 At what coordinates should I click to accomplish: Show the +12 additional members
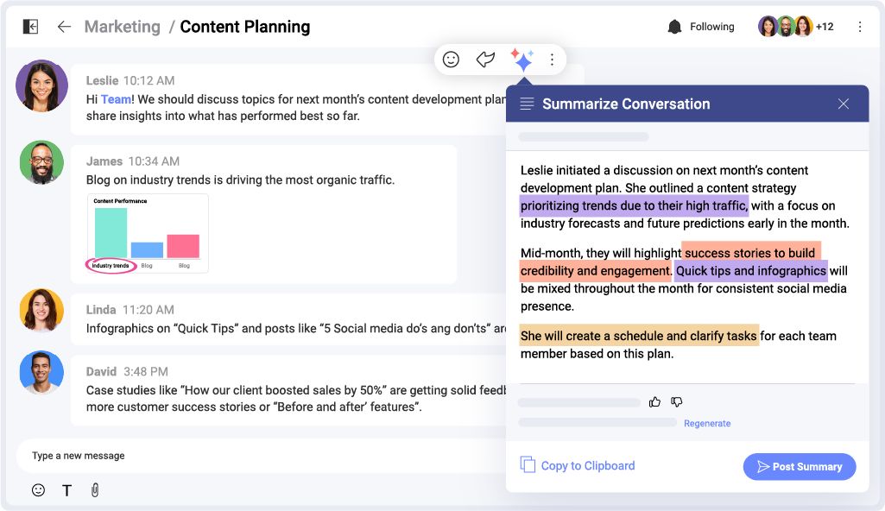[825, 27]
